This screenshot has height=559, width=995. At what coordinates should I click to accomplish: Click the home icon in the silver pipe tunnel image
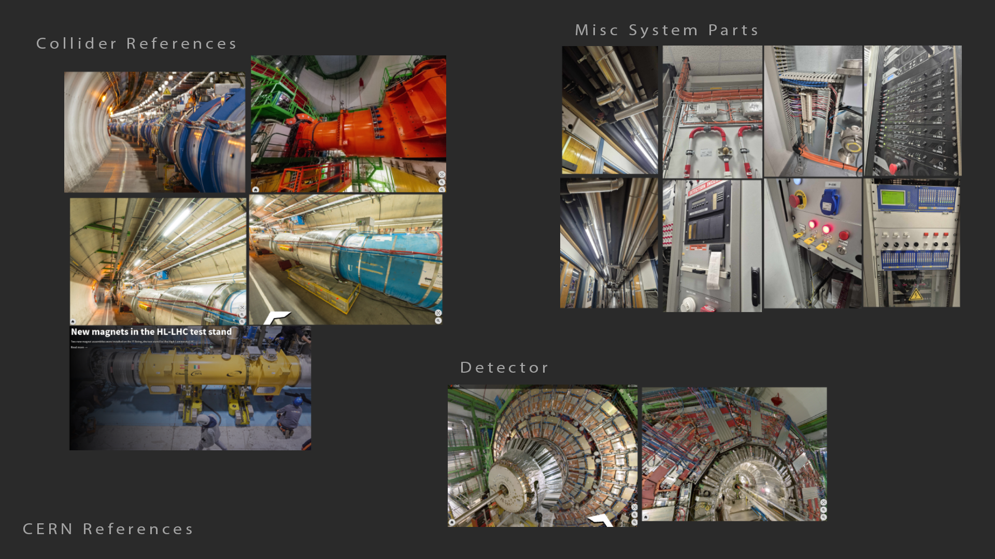[x=73, y=321]
